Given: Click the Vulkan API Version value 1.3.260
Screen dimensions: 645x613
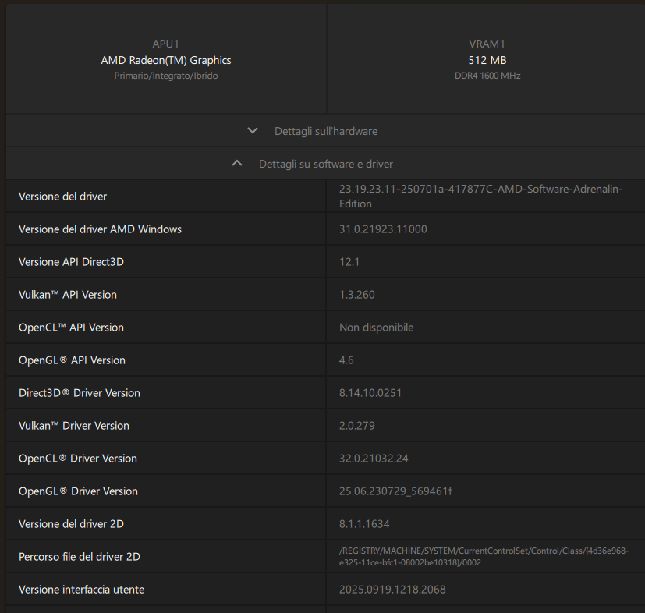Looking at the screenshot, I should [356, 295].
